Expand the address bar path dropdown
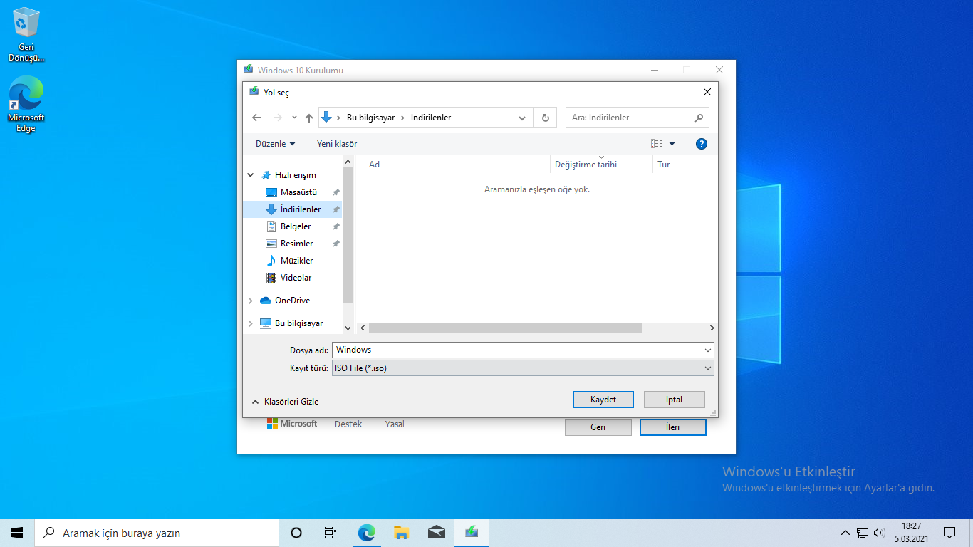This screenshot has height=547, width=973. tap(523, 118)
